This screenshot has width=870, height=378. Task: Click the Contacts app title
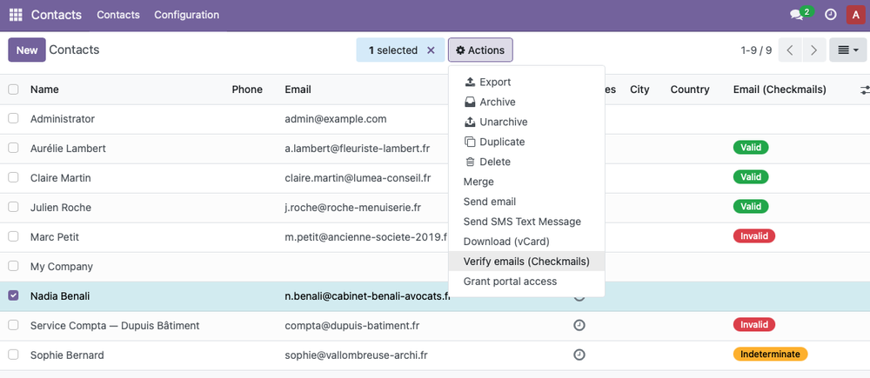pos(56,15)
